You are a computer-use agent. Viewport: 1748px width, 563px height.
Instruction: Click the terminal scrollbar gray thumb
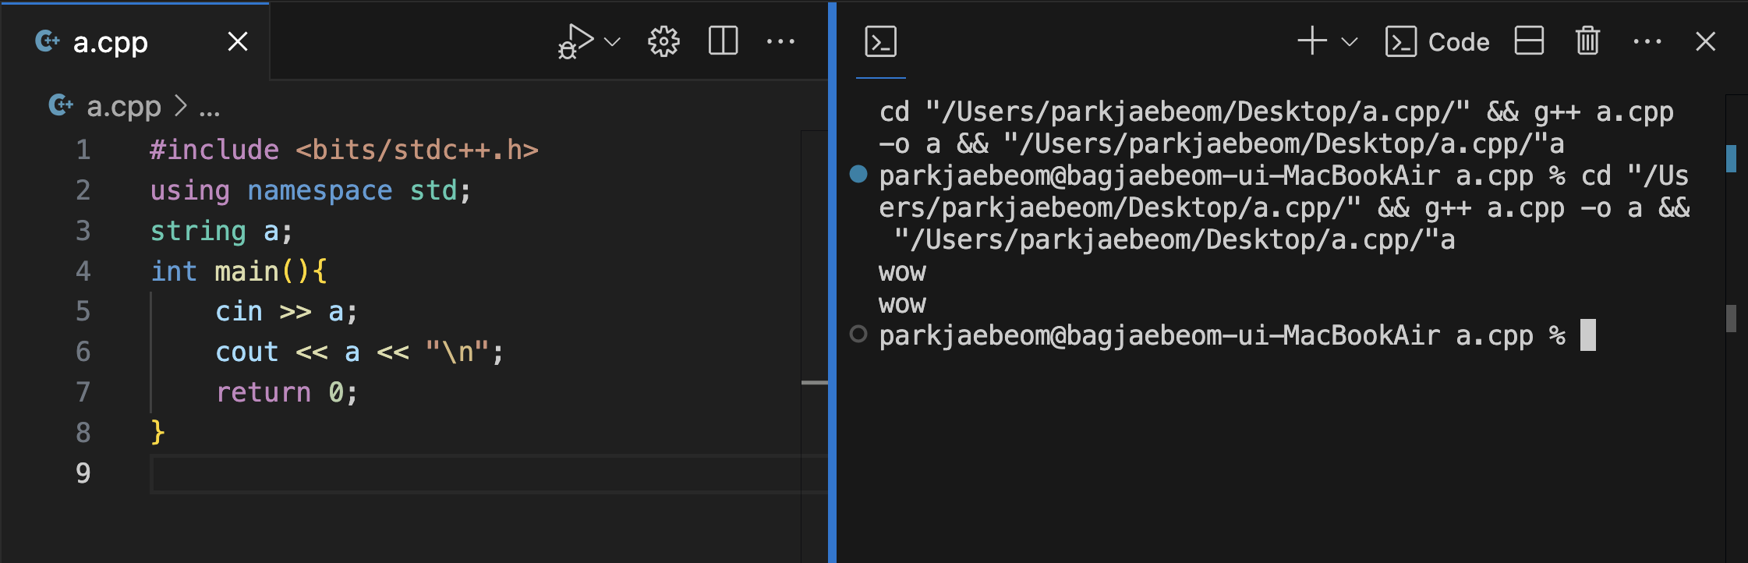click(x=1732, y=318)
